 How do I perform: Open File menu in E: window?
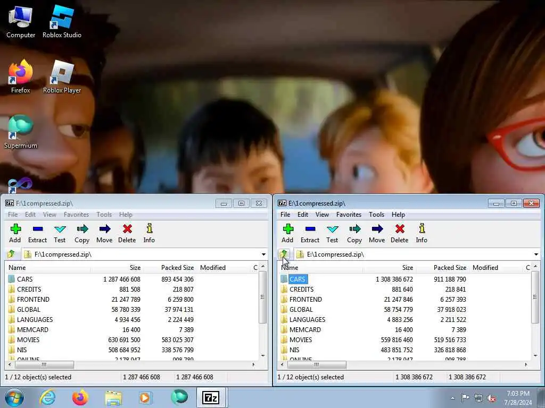[x=285, y=215]
